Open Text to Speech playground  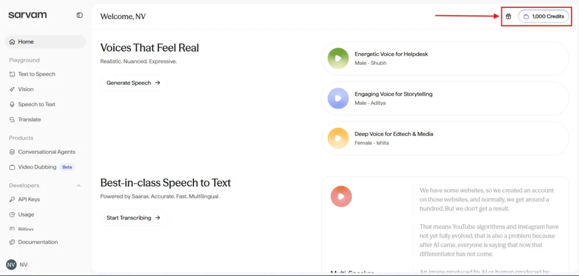[x=36, y=74]
